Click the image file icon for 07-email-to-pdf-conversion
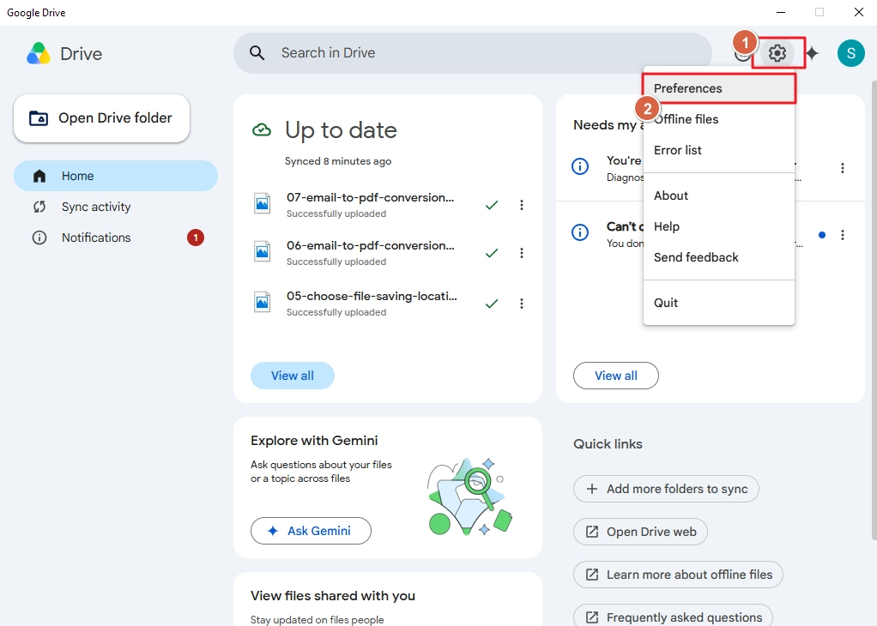Image resolution: width=877 pixels, height=626 pixels. pyautogui.click(x=263, y=205)
